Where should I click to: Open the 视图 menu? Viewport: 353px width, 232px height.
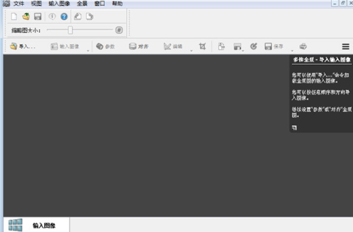36,4
